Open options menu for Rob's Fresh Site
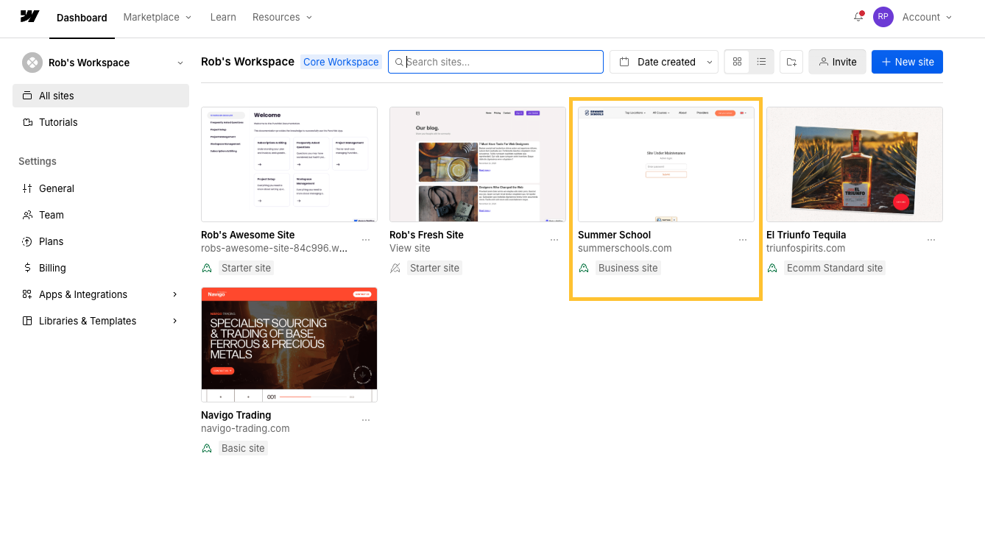The width and height of the screenshot is (985, 554). coord(554,240)
